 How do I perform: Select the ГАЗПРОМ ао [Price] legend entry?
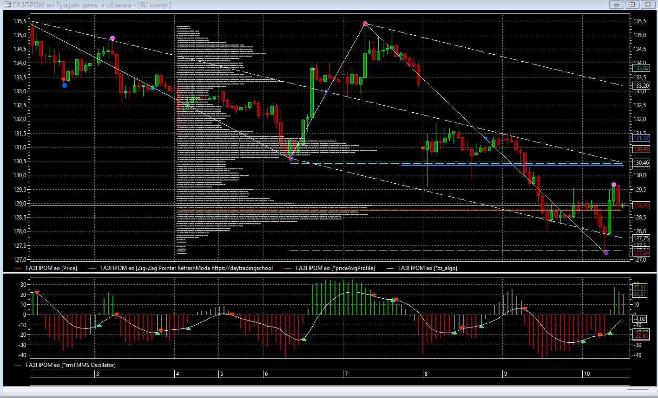[51, 268]
